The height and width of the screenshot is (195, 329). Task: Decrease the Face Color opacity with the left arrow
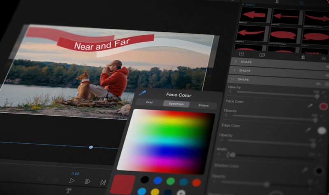point(226,115)
